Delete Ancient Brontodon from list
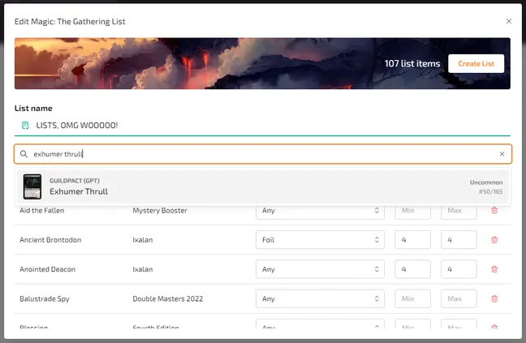 click(494, 240)
